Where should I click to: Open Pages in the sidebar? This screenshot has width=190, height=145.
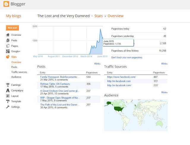[x=15, y=46]
